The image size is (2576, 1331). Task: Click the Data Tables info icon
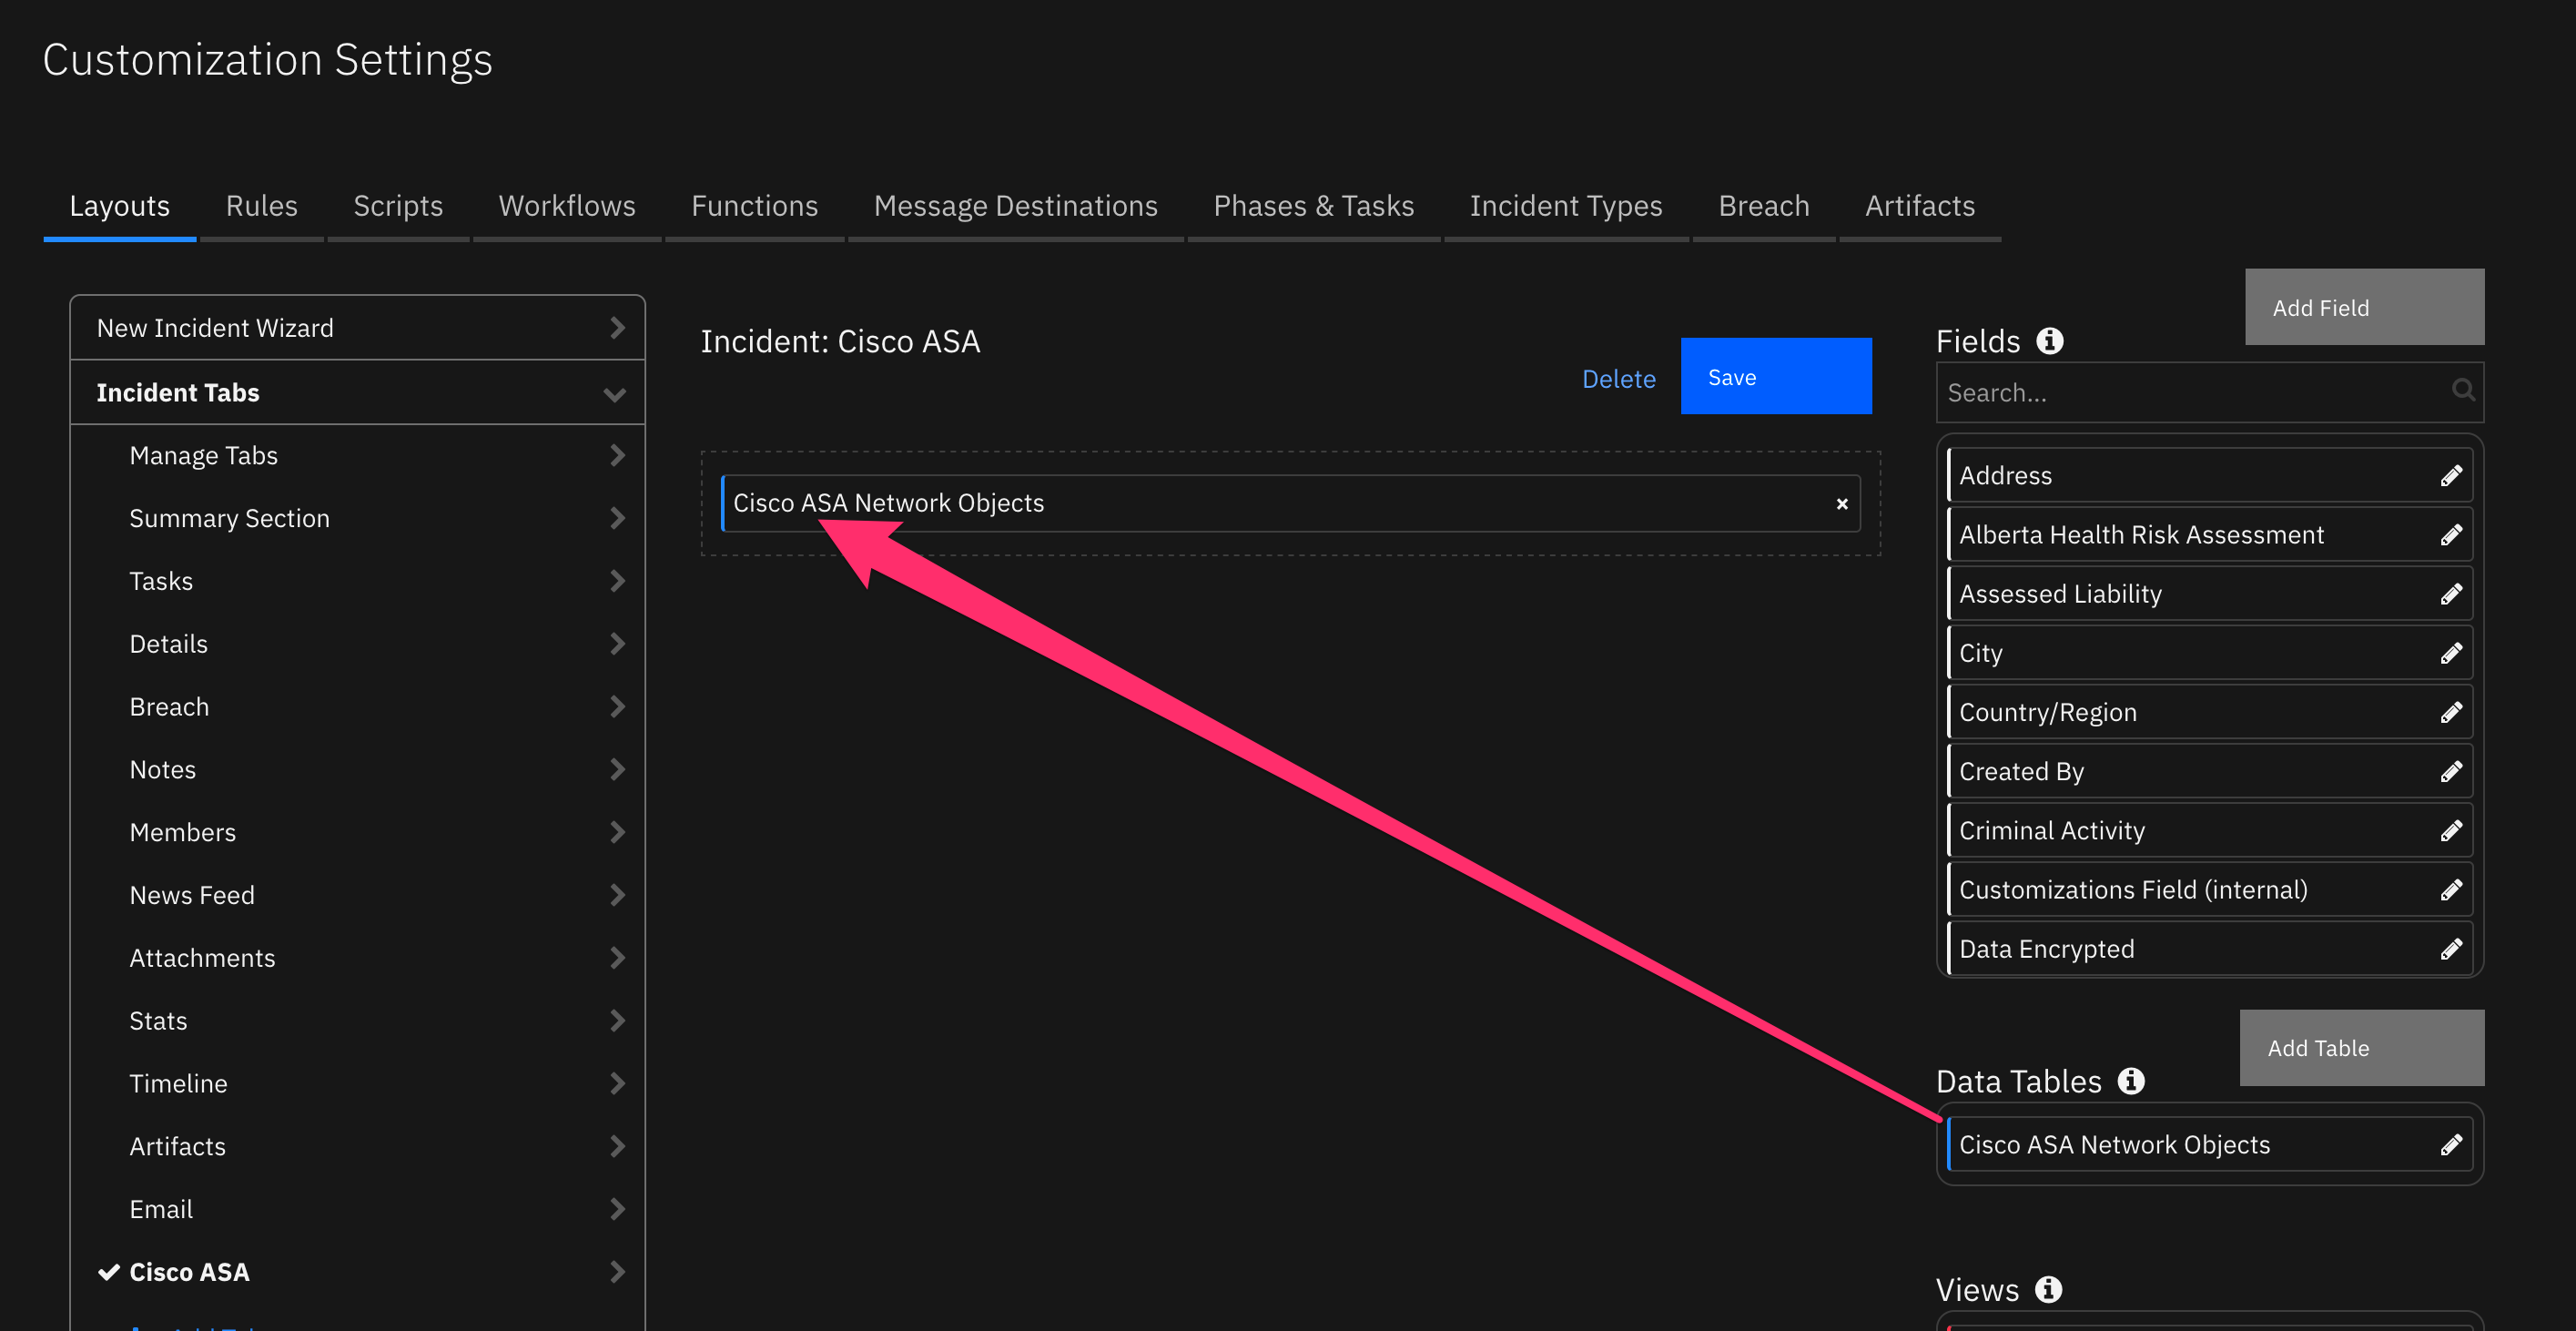click(x=2130, y=1081)
